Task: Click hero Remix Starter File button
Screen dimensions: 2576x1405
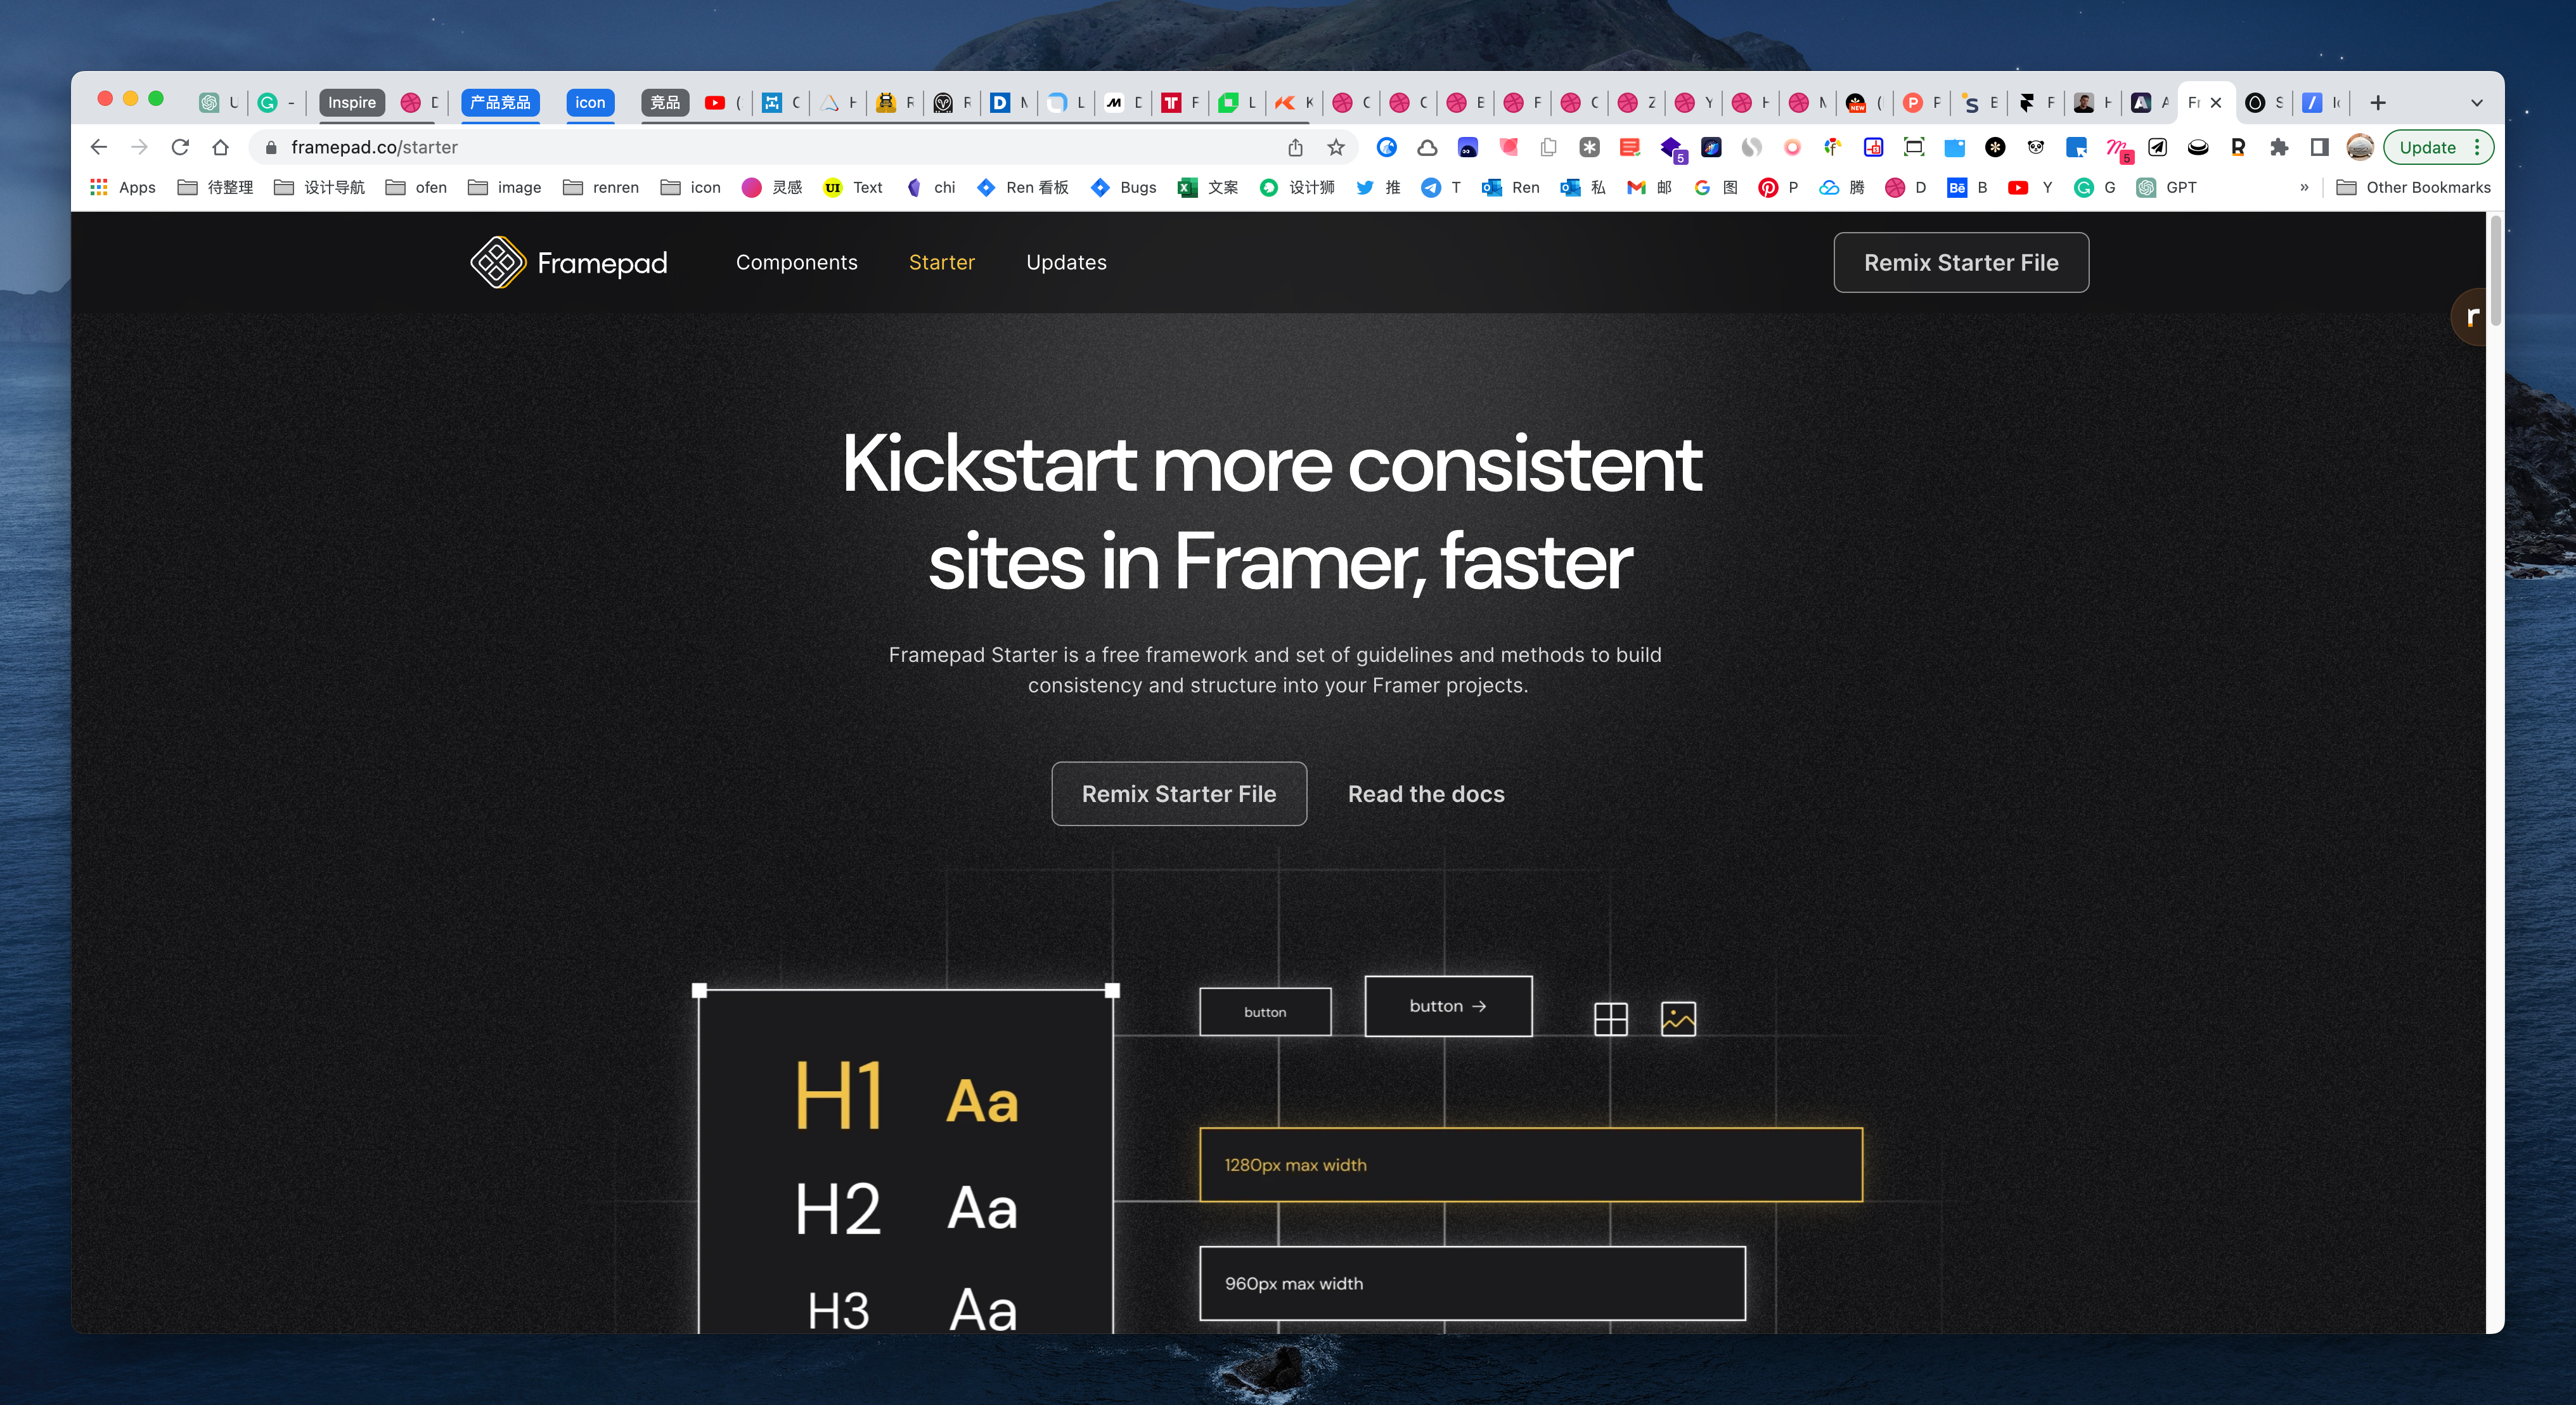Action: pyautogui.click(x=1178, y=793)
